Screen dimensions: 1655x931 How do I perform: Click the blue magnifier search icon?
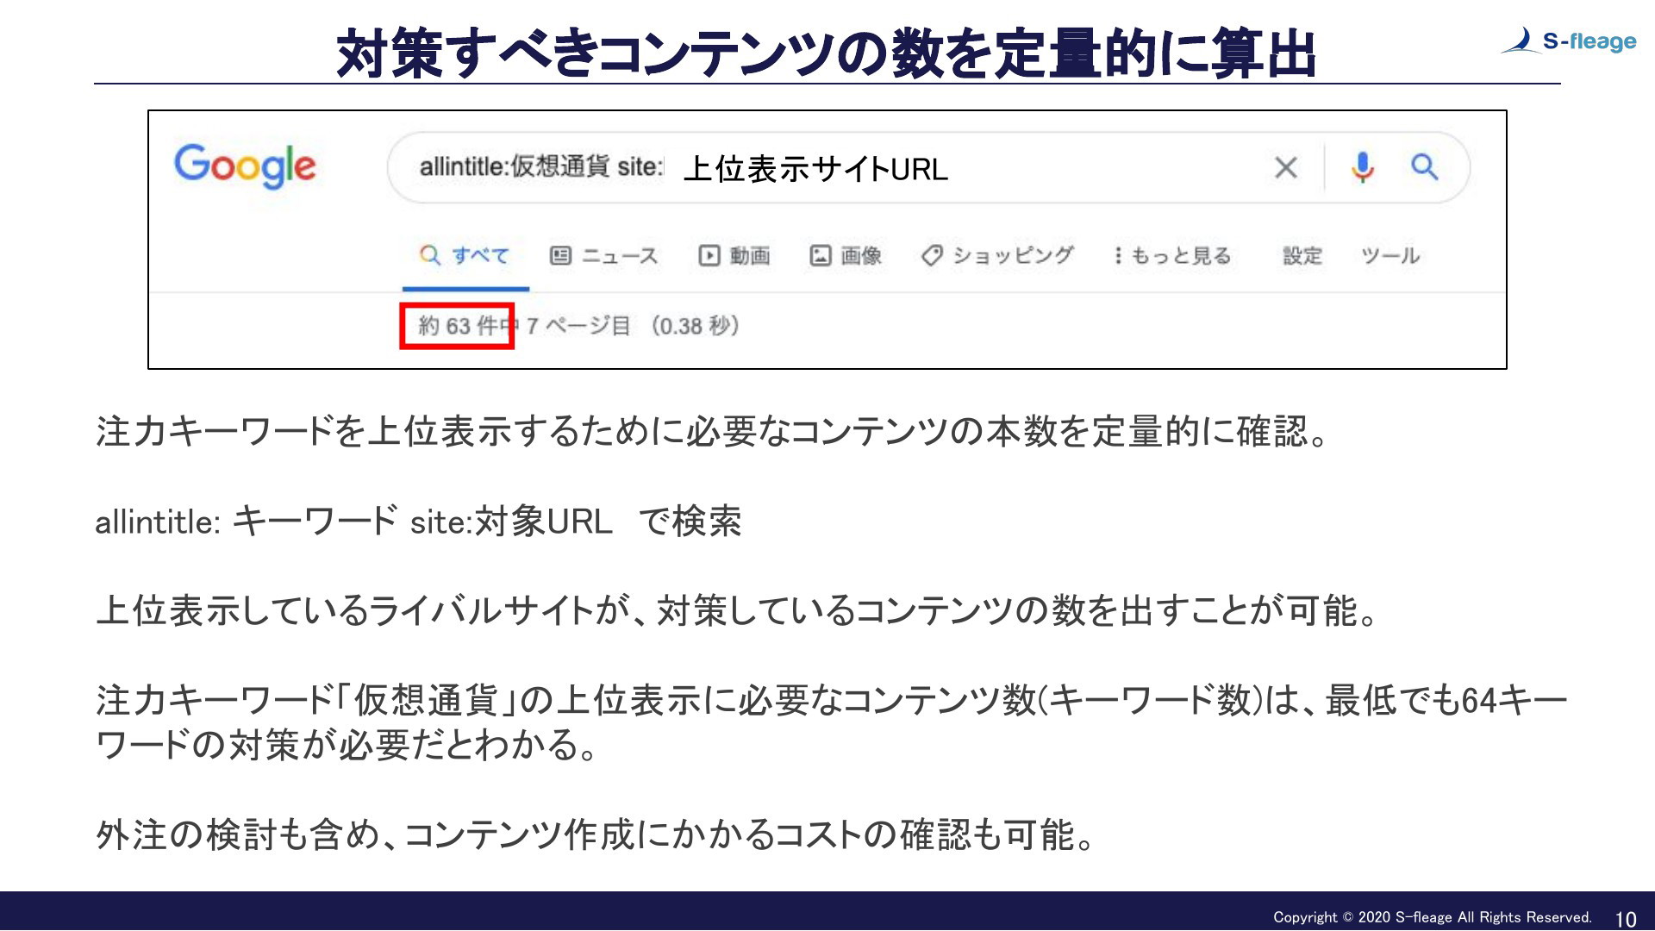click(x=1424, y=166)
